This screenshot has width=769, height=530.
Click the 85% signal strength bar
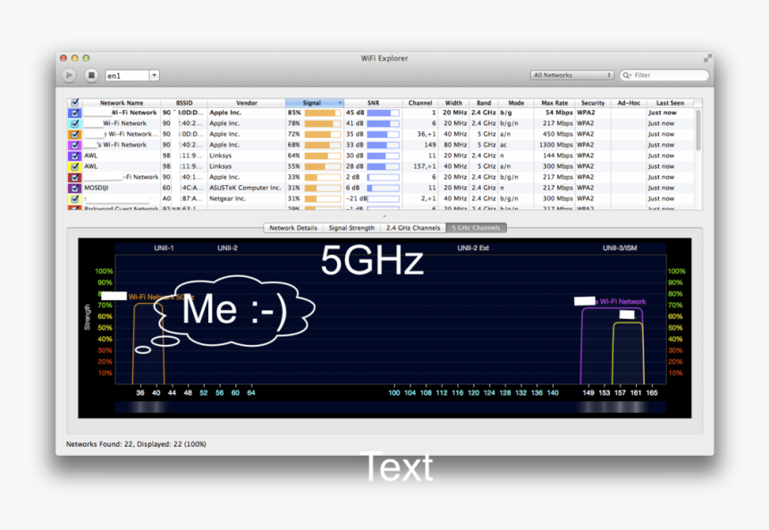click(x=322, y=113)
